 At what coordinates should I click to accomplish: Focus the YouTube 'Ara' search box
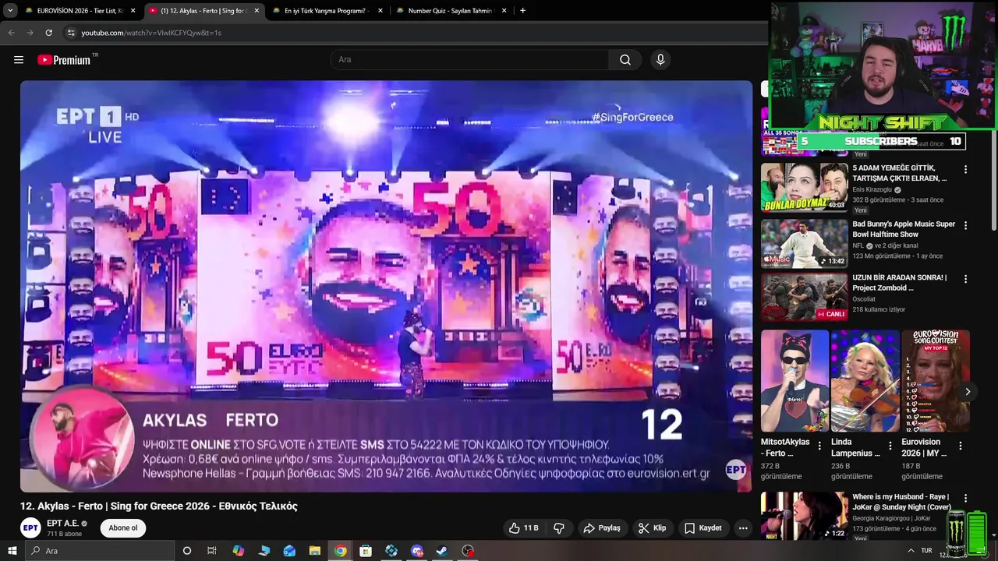coord(470,60)
